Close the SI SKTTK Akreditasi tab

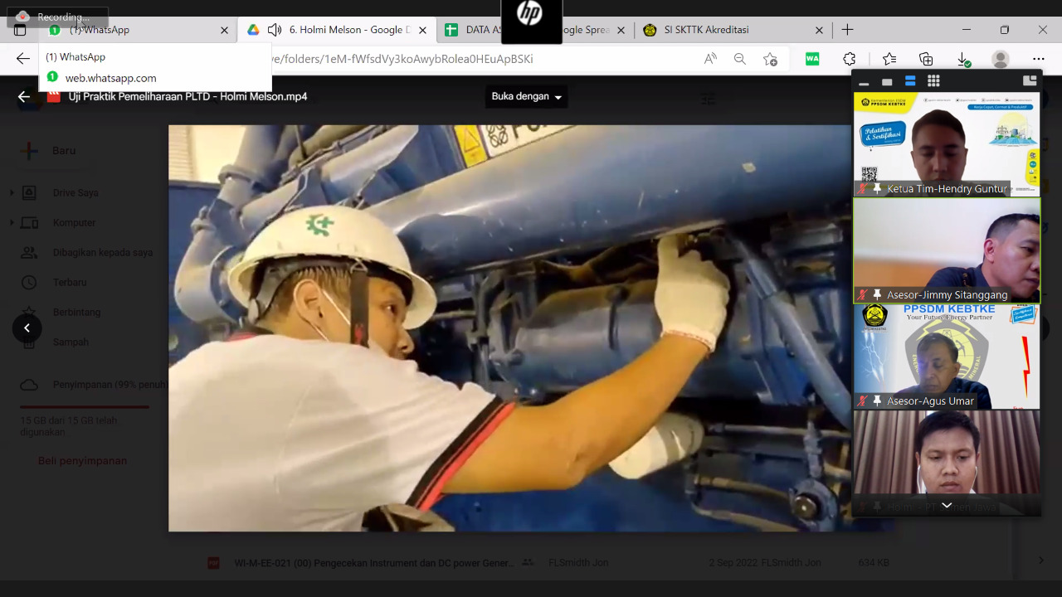coord(819,30)
